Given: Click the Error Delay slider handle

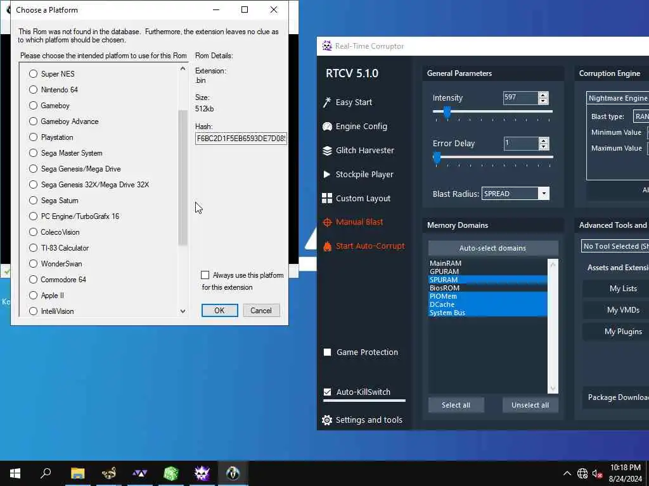Looking at the screenshot, I should (x=437, y=158).
